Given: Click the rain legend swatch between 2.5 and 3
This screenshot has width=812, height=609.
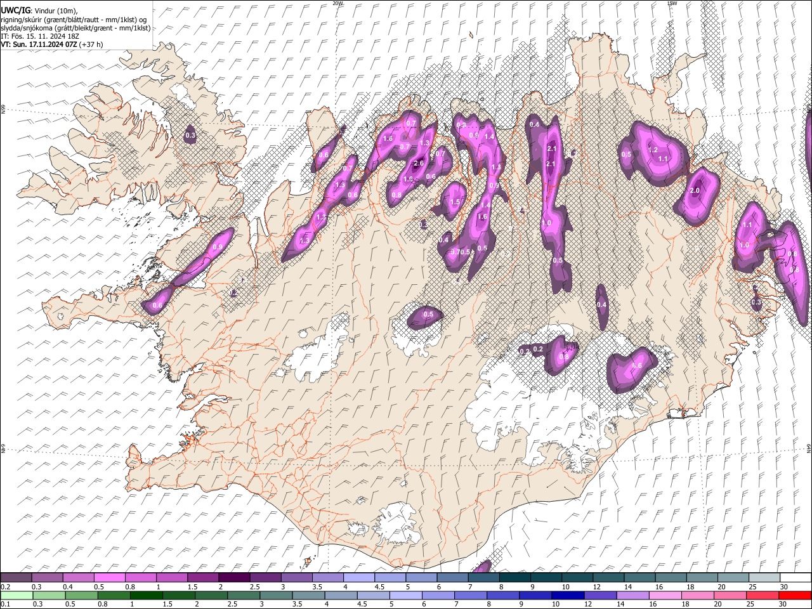Looking at the screenshot, I should 244,595.
